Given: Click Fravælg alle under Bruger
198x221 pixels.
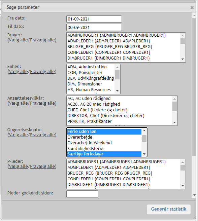Looking at the screenshot, I should pyautogui.click(x=42, y=40).
